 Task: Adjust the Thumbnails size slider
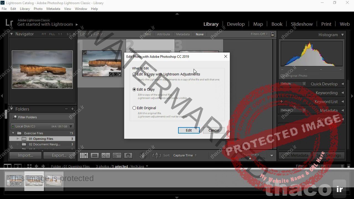(250, 158)
